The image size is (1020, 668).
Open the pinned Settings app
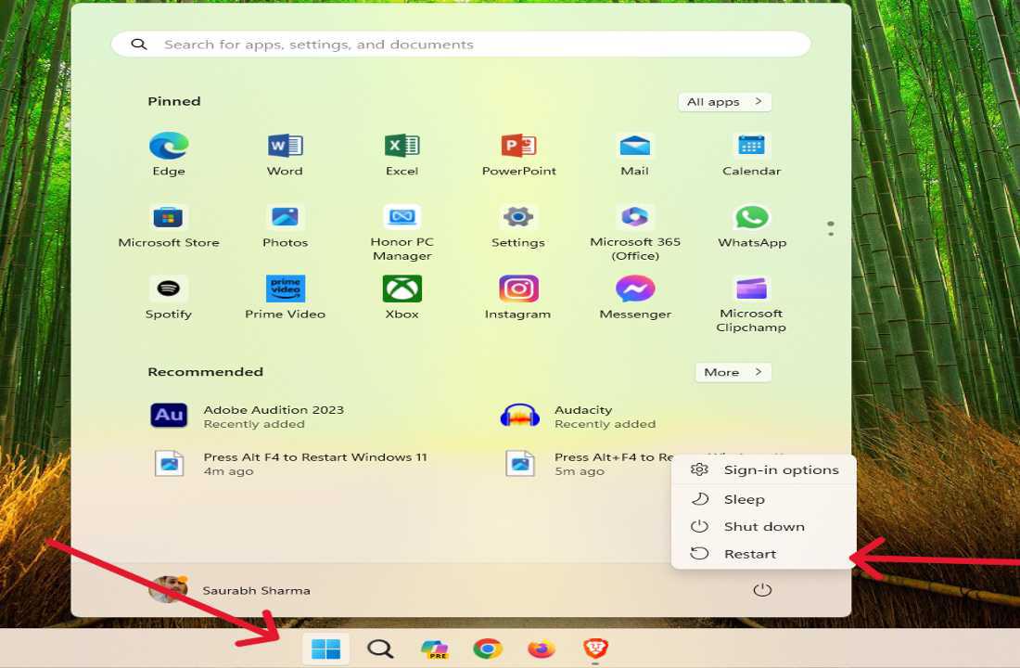tap(518, 226)
